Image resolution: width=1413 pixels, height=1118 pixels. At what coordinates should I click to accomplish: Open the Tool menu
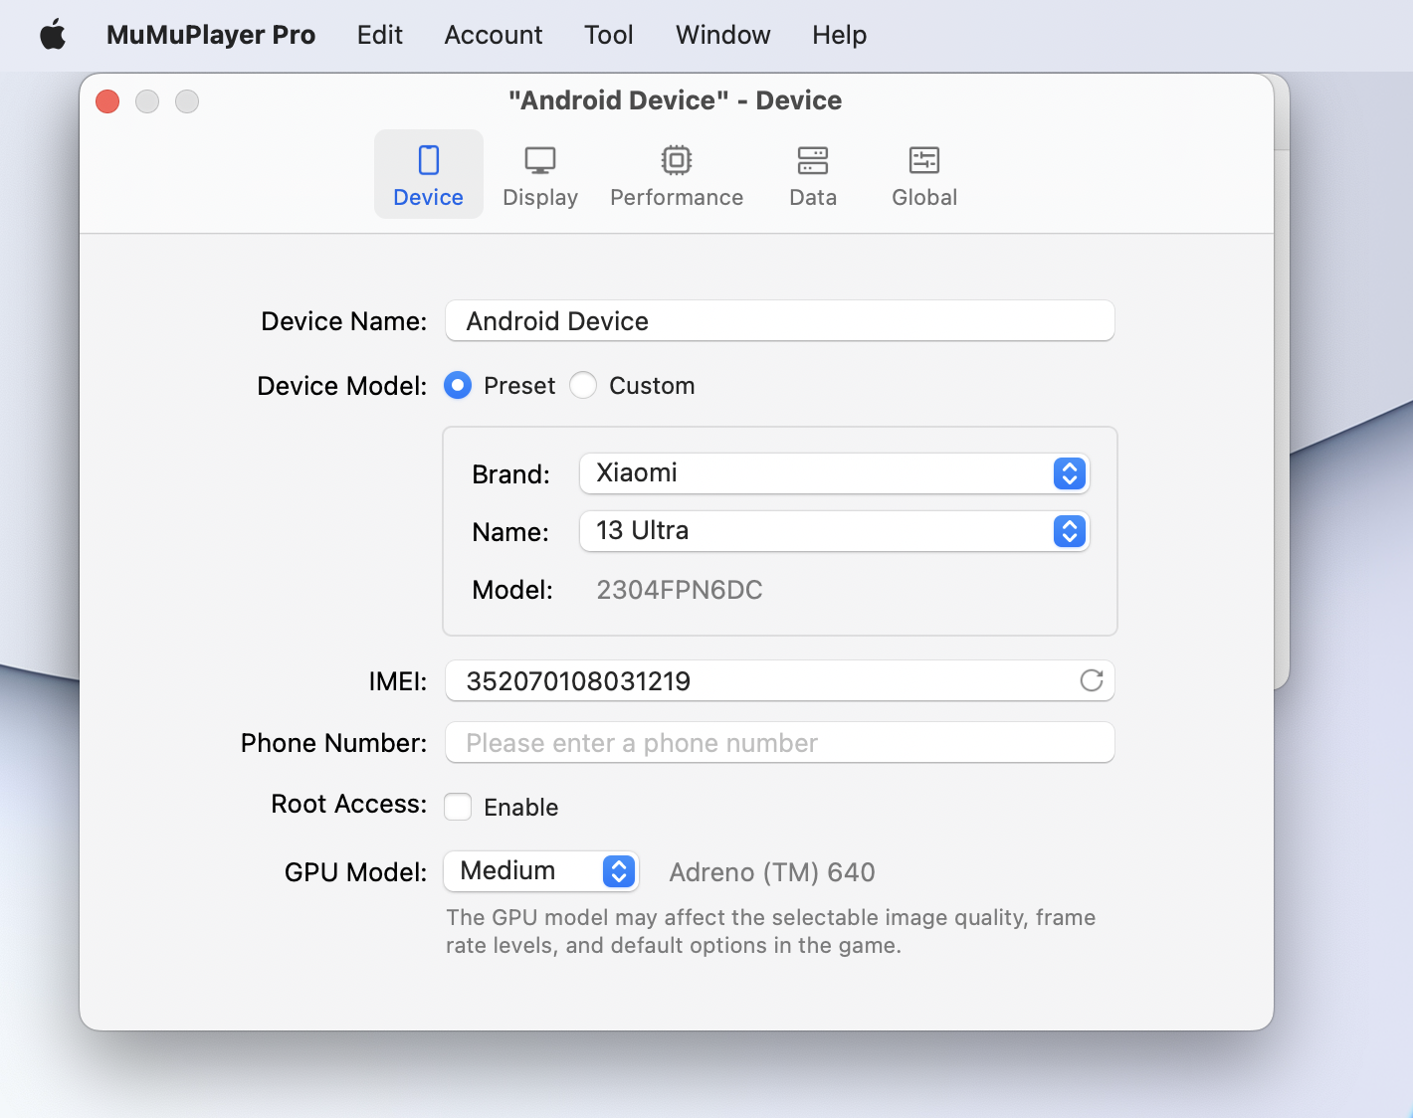tap(608, 36)
